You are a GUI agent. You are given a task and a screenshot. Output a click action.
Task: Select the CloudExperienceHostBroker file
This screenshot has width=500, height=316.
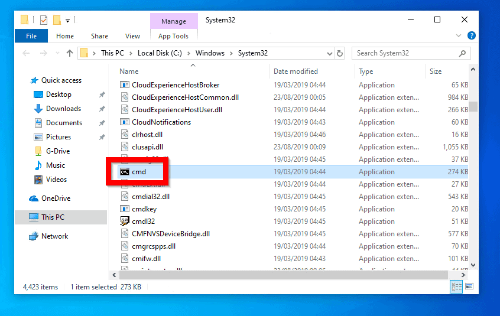pos(176,85)
